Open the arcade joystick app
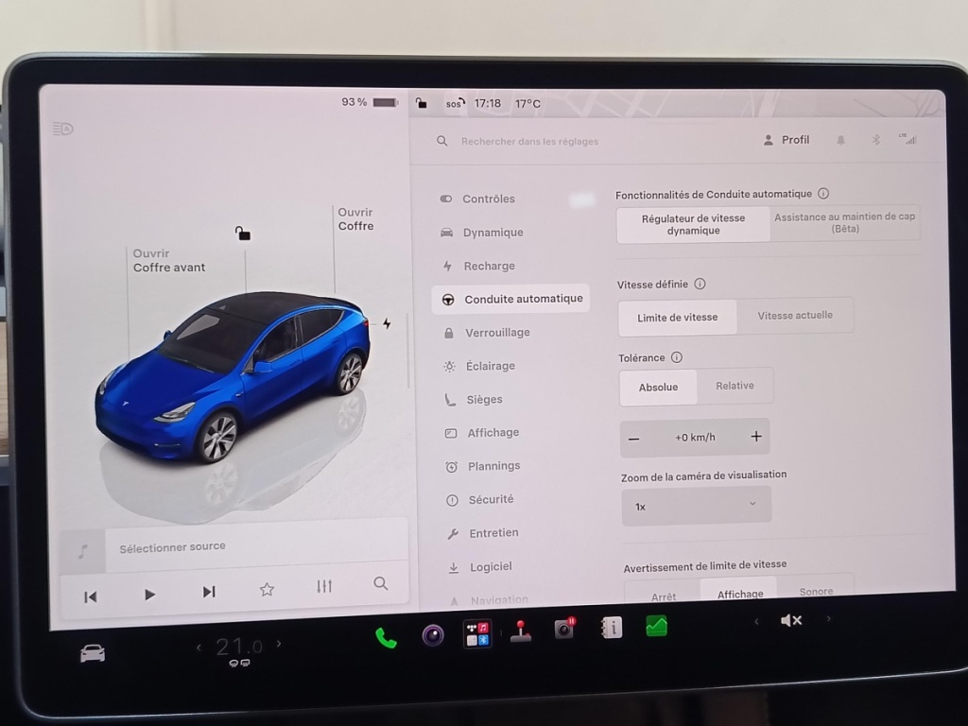This screenshot has width=968, height=726. click(521, 631)
